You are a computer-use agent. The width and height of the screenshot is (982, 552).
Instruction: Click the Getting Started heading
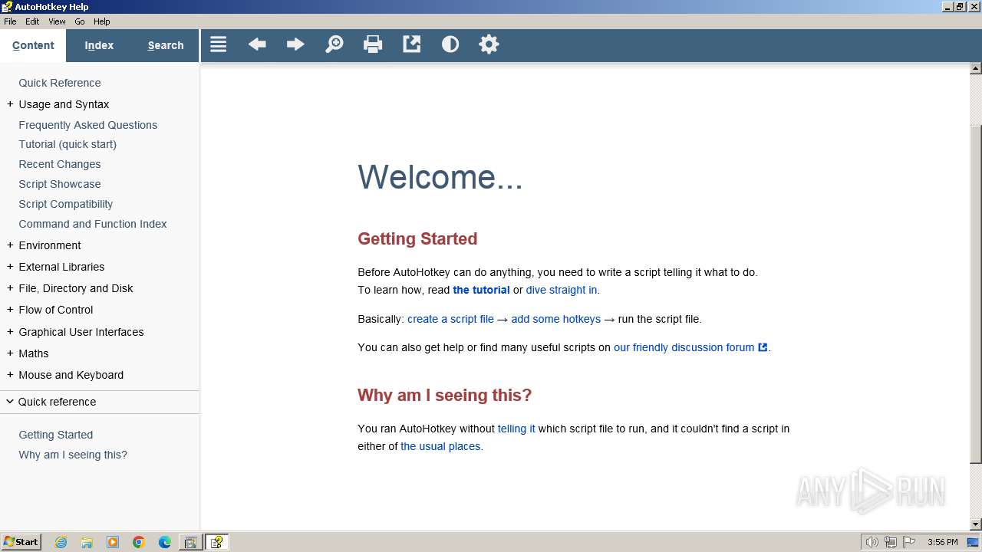pos(417,239)
